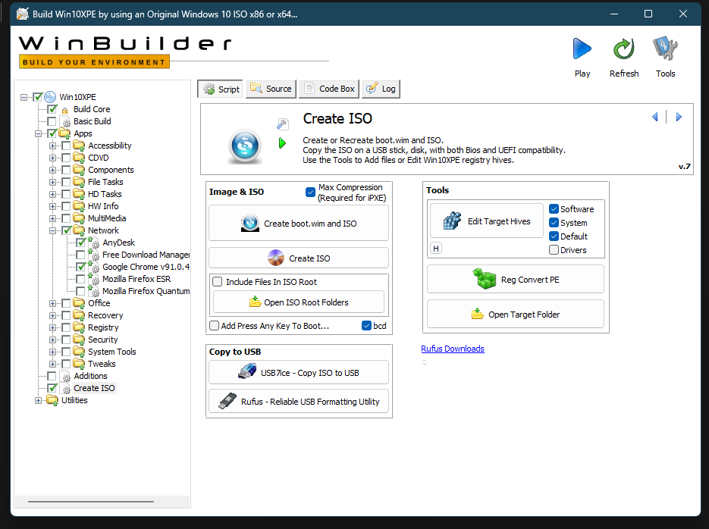Click USB7ice - Copy ISO to USB

tap(299, 373)
